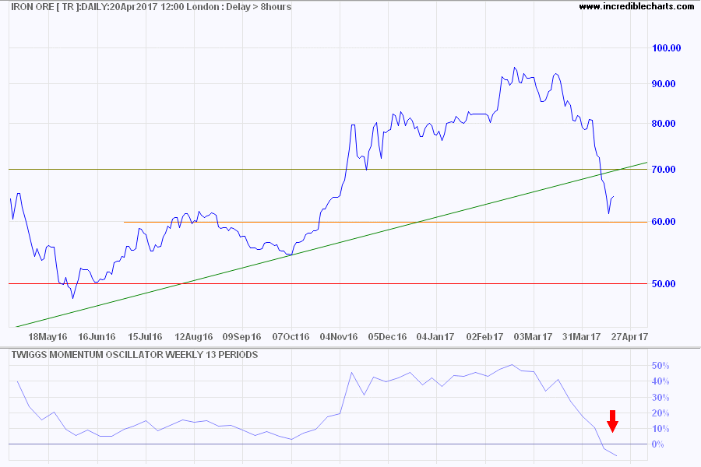Click the 50% oscillator axis label
The height and width of the screenshot is (467, 701).
click(x=660, y=366)
